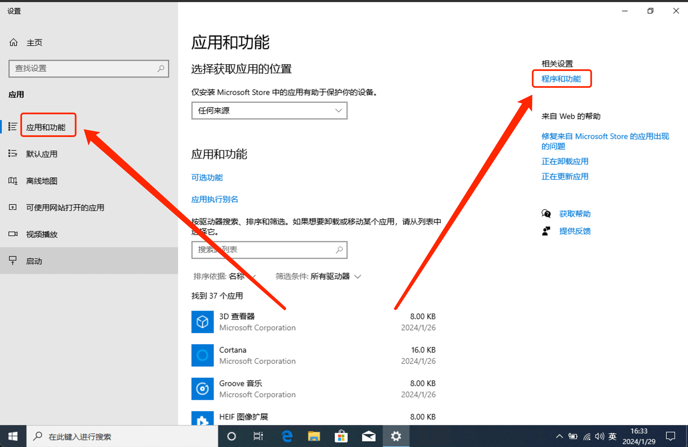Click the 主页 home label
This screenshot has height=447, width=688.
tap(34, 43)
